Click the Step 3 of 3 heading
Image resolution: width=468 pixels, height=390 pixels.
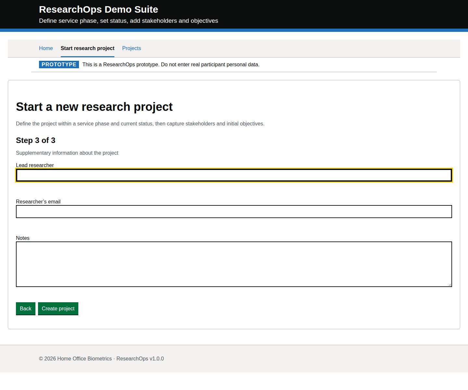(36, 140)
